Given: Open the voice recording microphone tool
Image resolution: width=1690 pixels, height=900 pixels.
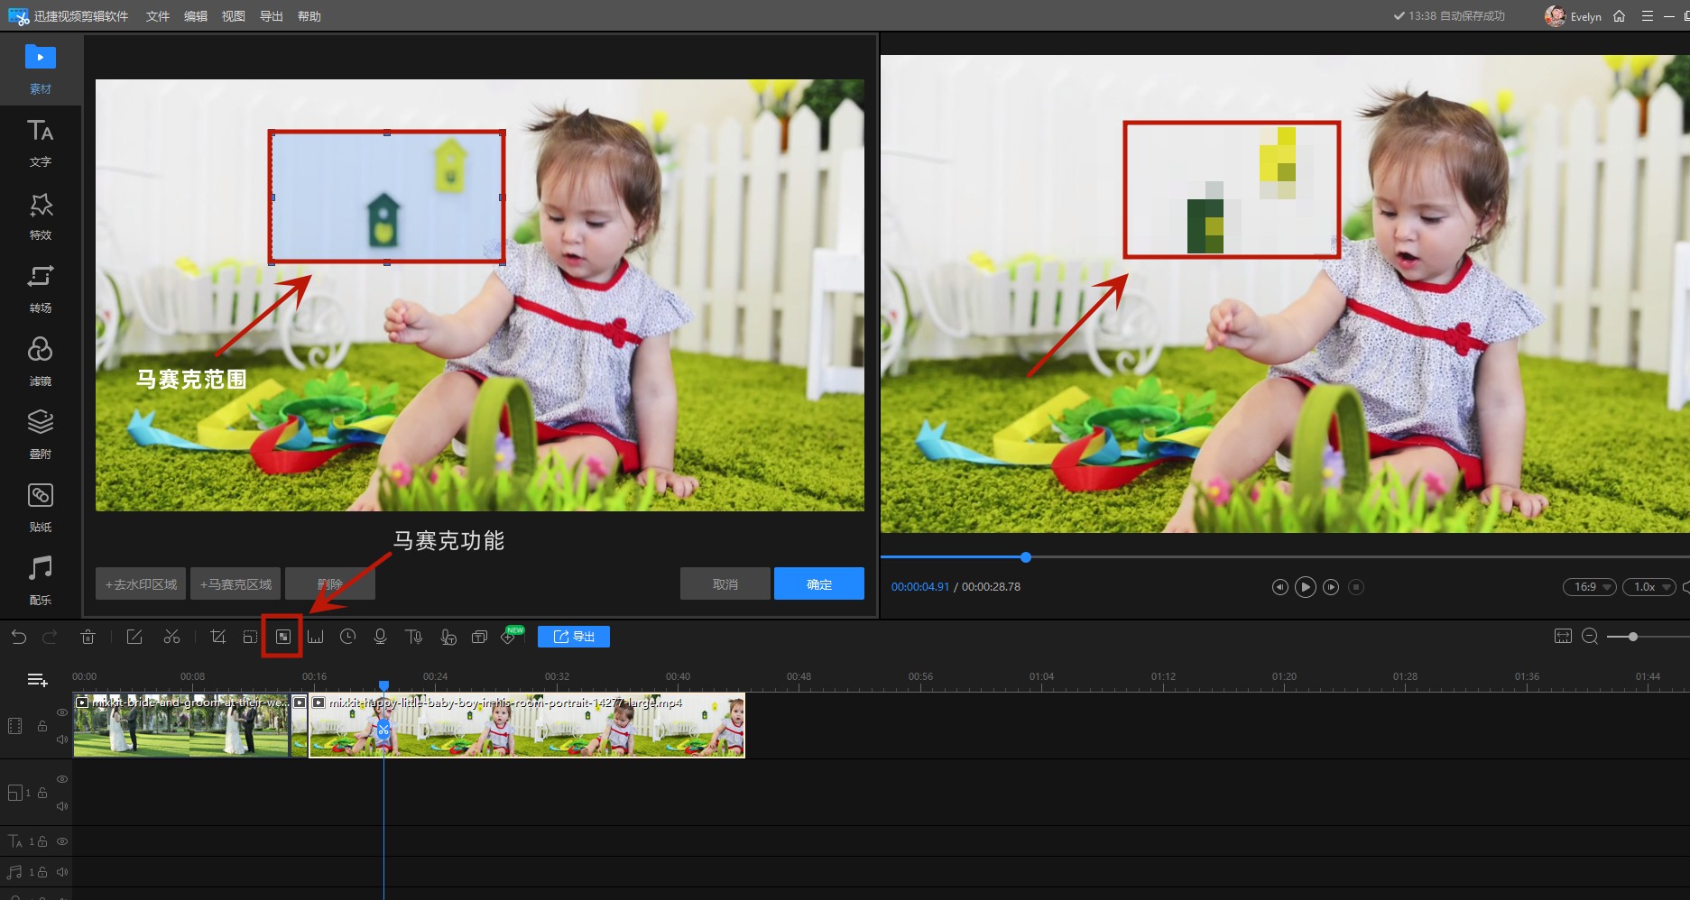Looking at the screenshot, I should 380,637.
